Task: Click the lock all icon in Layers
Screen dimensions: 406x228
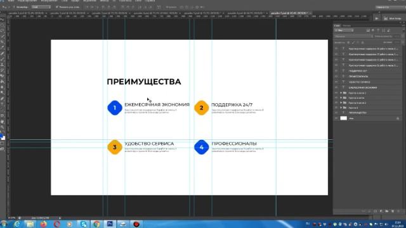Action: [x=362, y=42]
